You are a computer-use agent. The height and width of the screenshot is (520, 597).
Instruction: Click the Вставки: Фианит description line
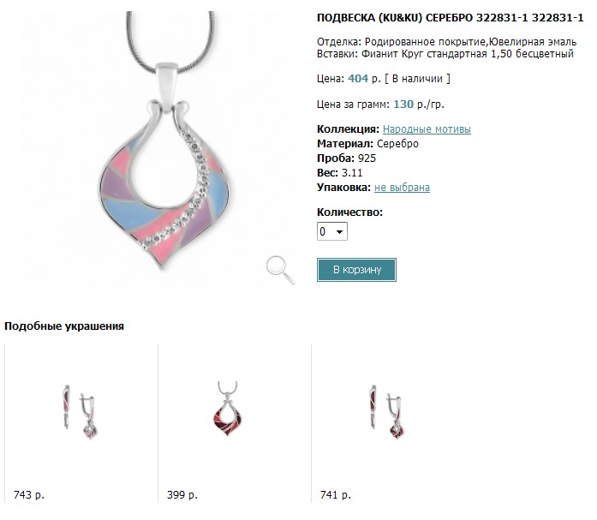445,54
